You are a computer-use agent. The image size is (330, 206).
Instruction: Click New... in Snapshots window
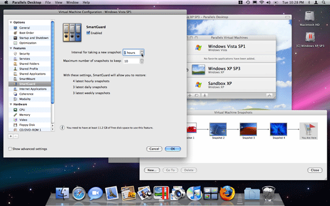(x=152, y=170)
